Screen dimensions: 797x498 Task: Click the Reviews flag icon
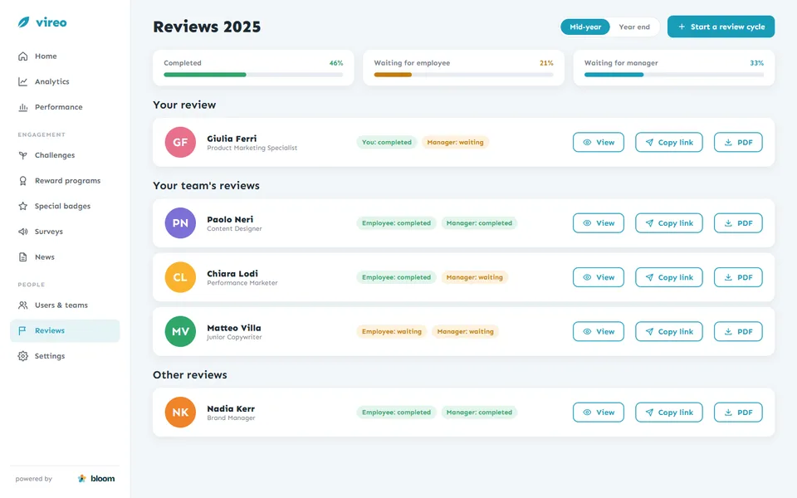tap(22, 331)
